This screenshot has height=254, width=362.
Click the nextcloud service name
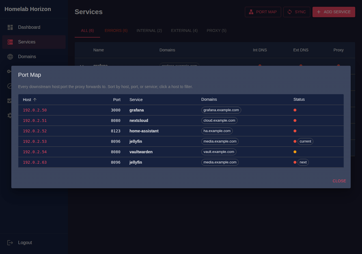(139, 121)
